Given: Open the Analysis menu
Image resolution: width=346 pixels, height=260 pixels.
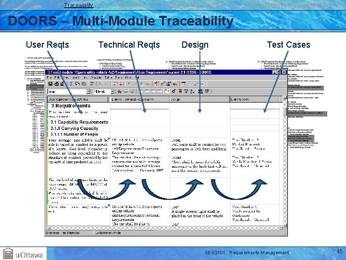Looking at the screenshot, I should click(96, 78).
